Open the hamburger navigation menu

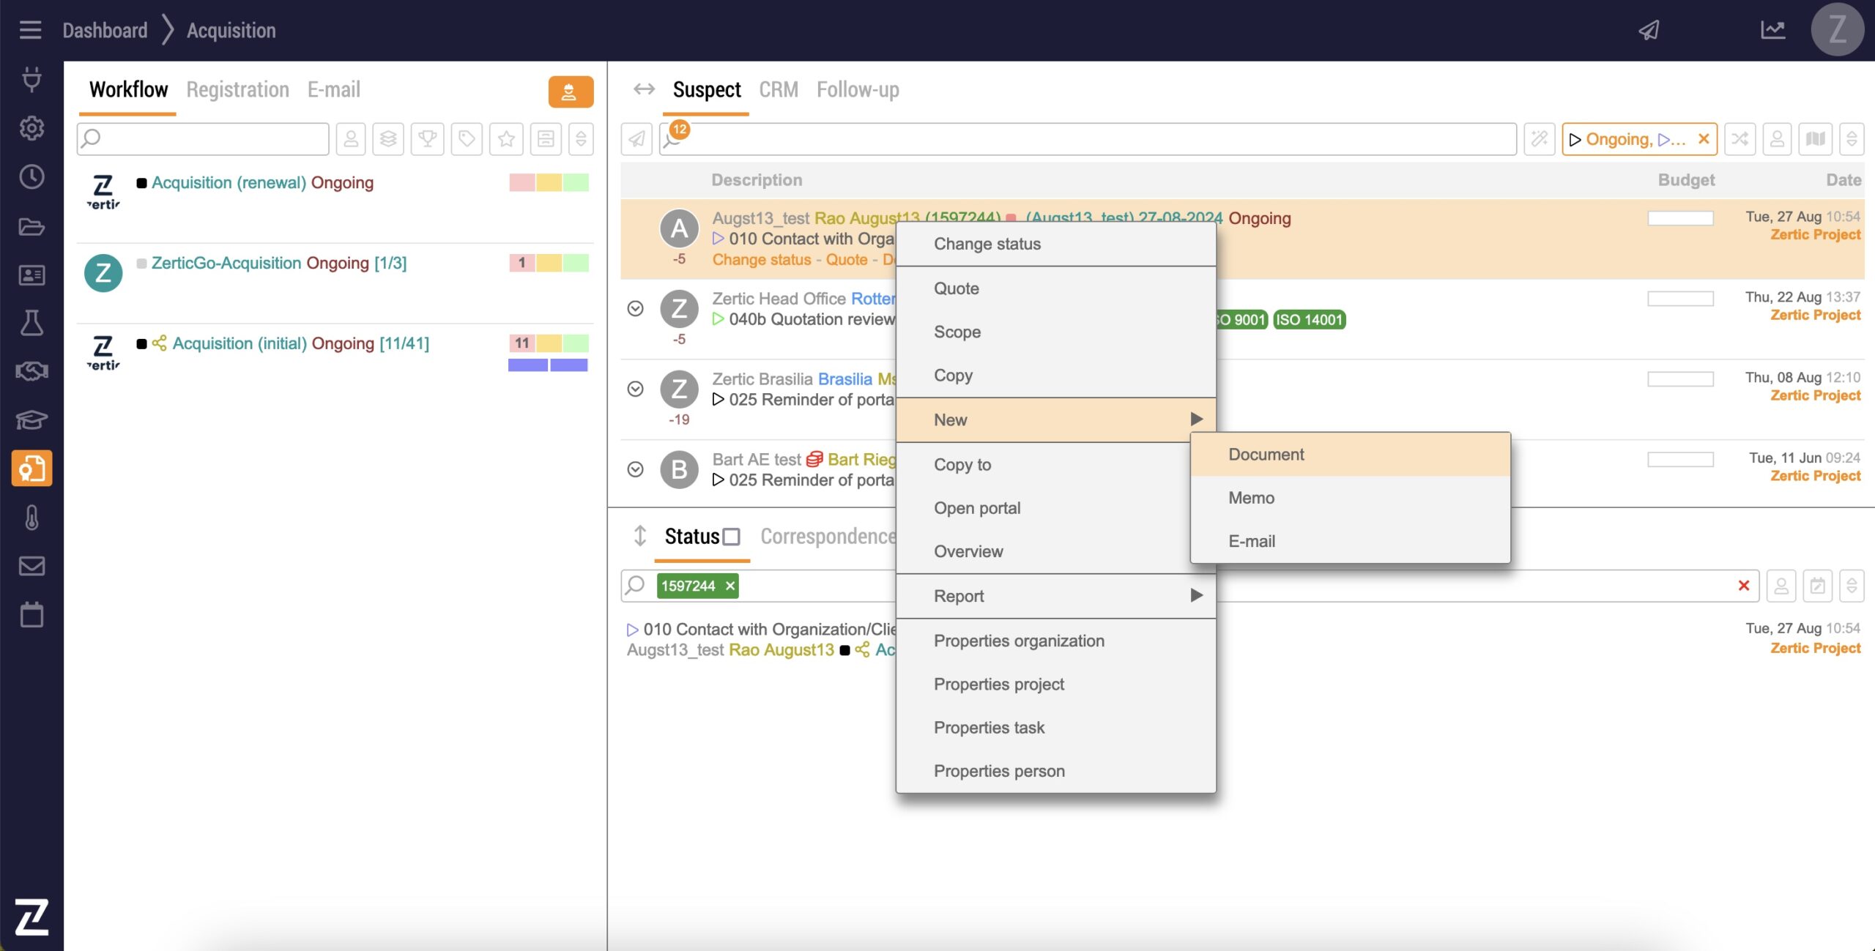[x=30, y=30]
